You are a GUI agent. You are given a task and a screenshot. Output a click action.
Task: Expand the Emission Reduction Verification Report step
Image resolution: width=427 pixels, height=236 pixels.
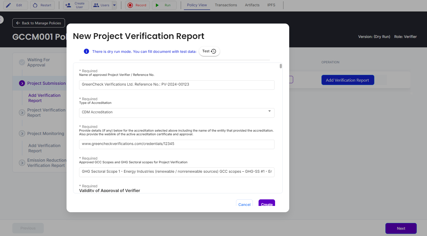[x=22, y=163]
